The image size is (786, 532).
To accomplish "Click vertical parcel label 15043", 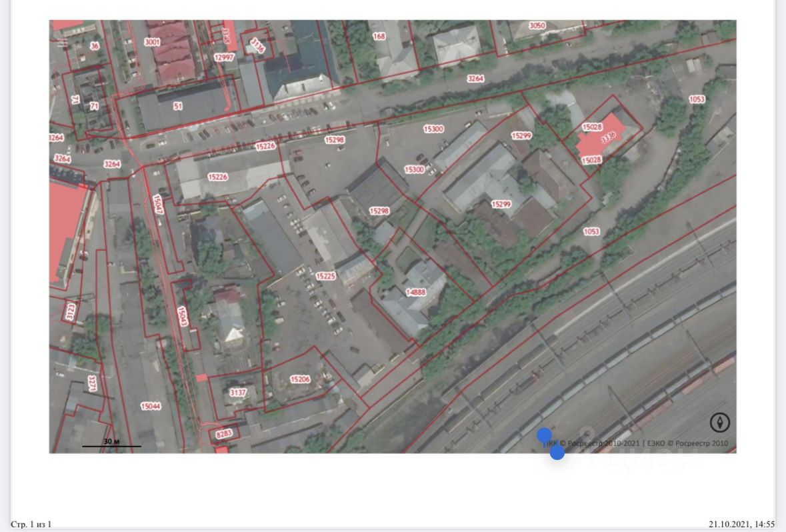I will 183,317.
